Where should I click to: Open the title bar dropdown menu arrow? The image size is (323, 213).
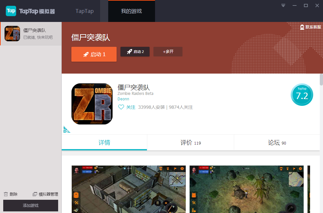click(283, 5)
